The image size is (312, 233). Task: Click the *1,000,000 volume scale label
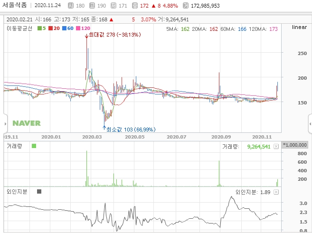click(x=295, y=145)
